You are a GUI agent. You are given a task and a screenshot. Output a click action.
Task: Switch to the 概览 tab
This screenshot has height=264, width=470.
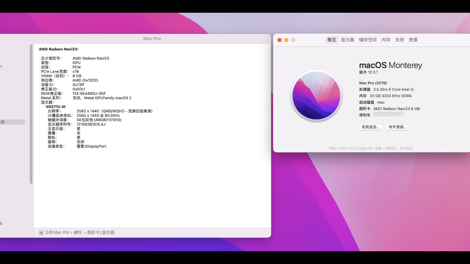point(332,40)
